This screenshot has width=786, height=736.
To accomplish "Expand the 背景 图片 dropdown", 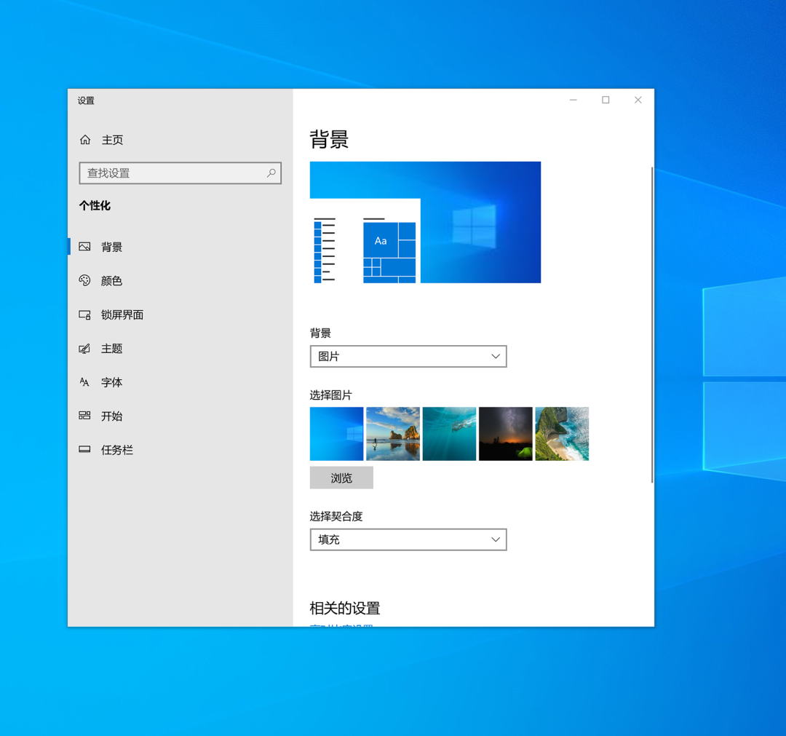I will point(408,357).
